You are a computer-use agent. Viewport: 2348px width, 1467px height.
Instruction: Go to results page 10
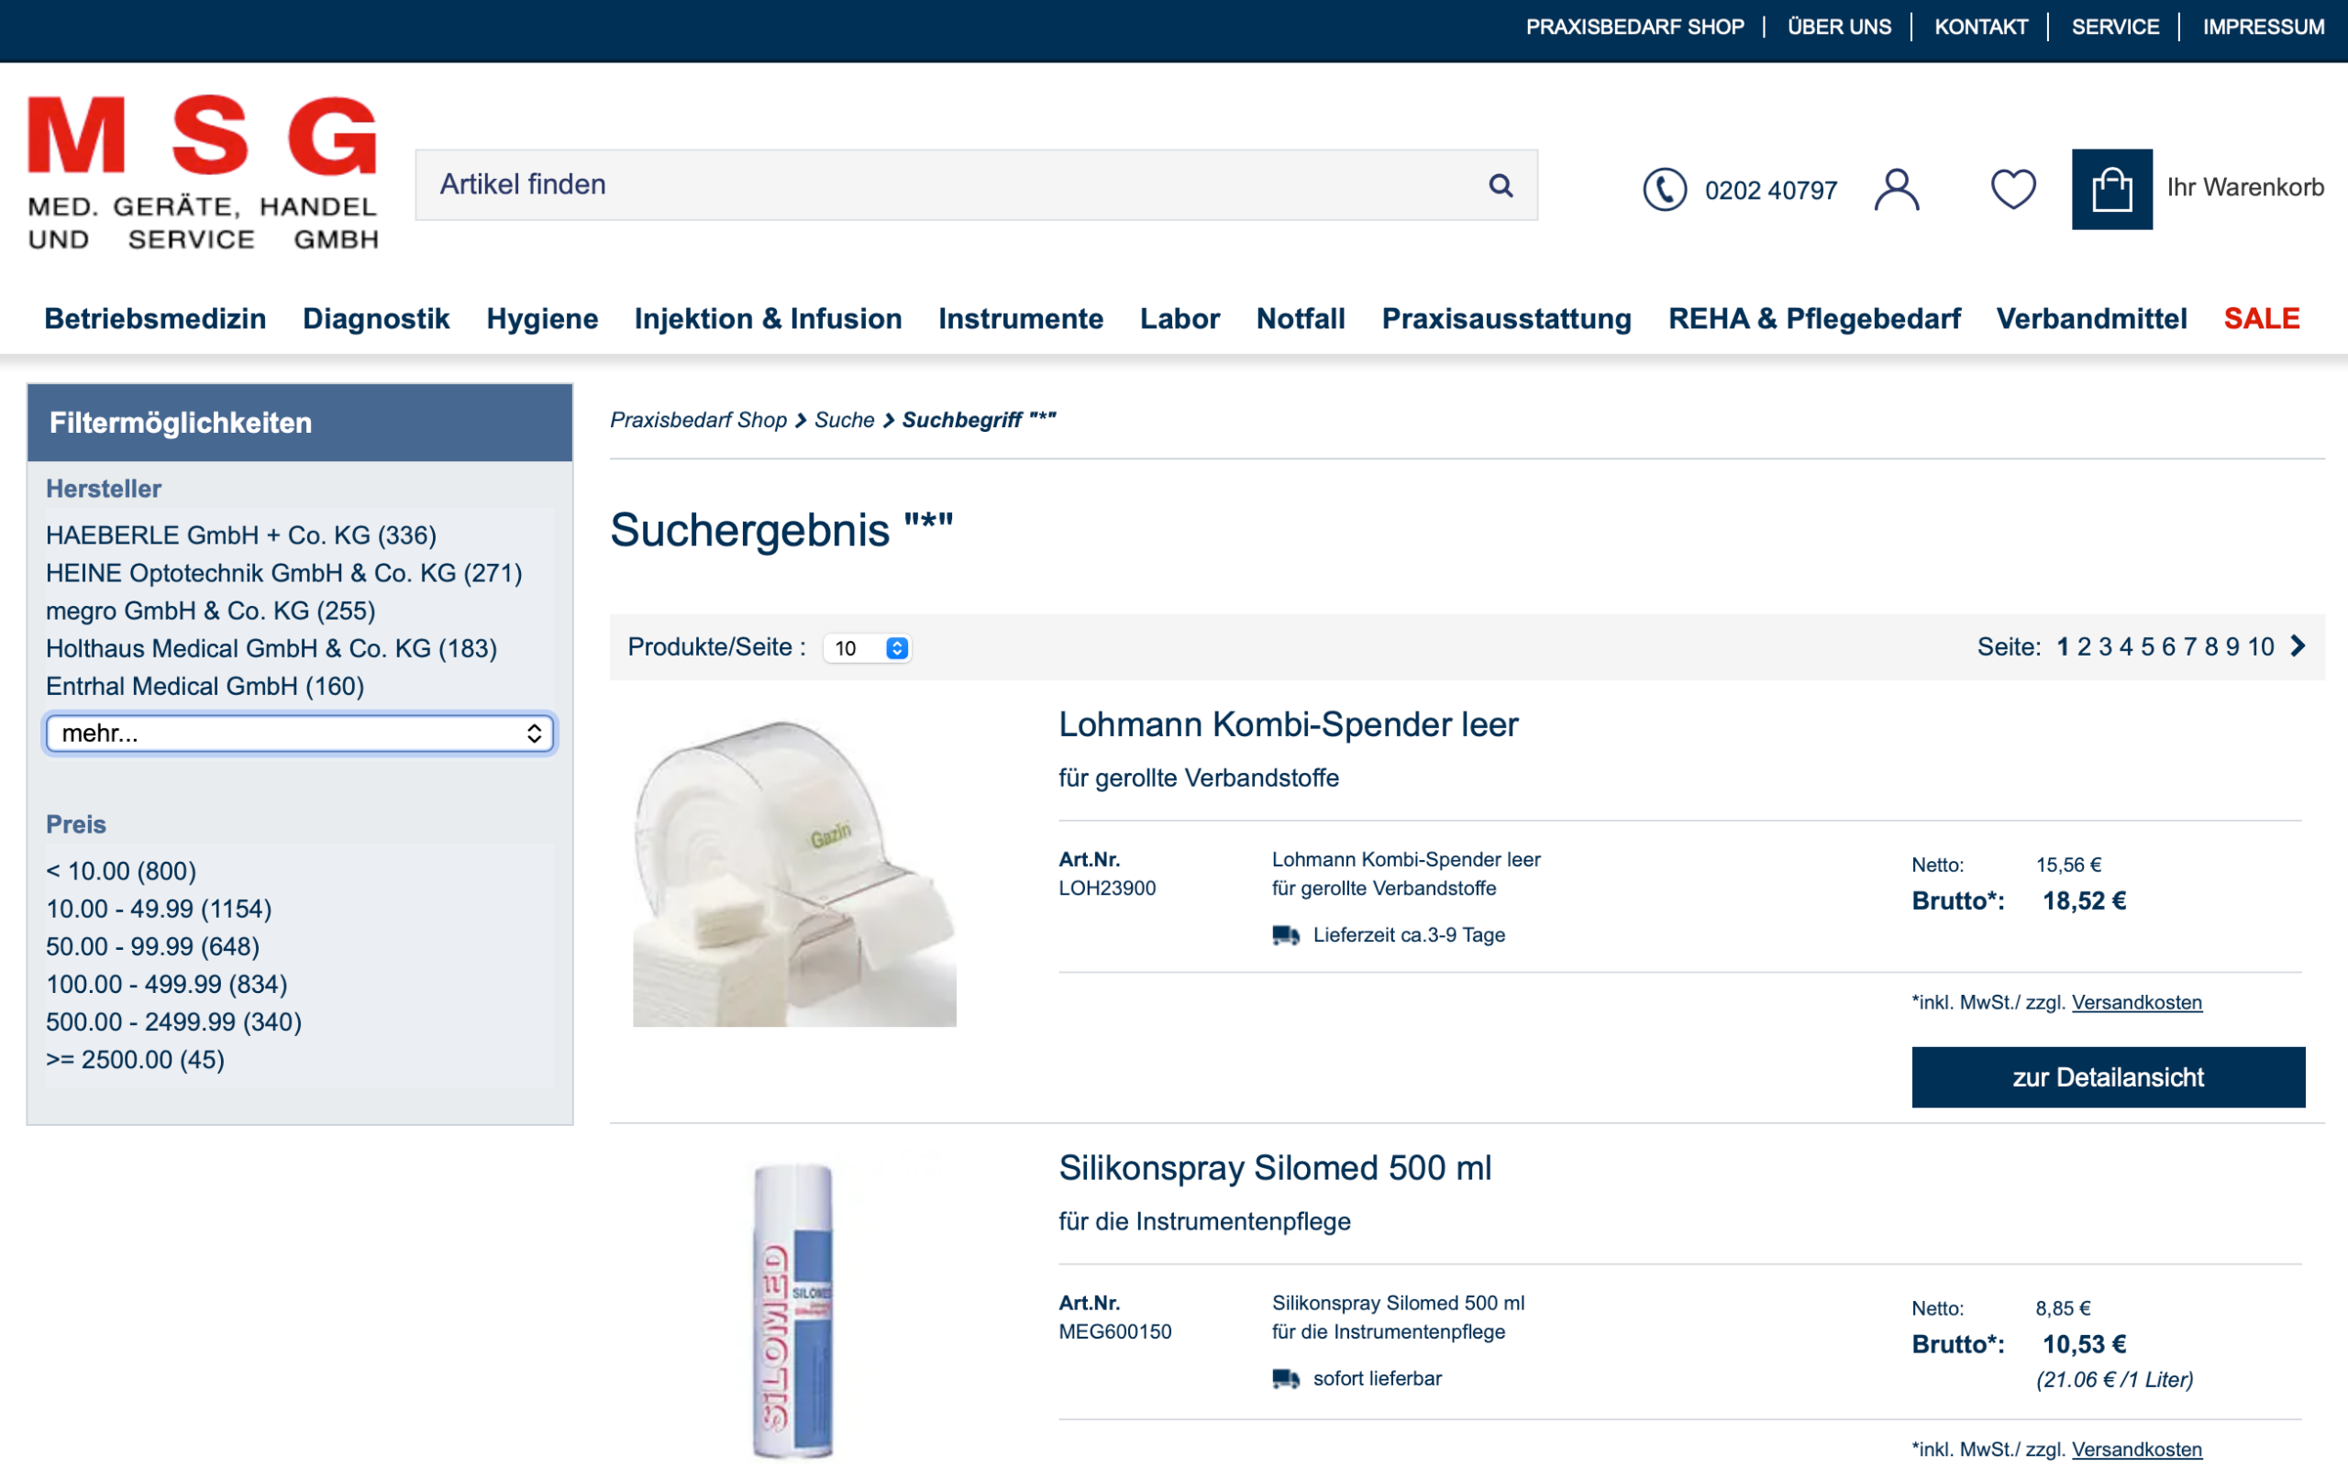coord(2261,647)
